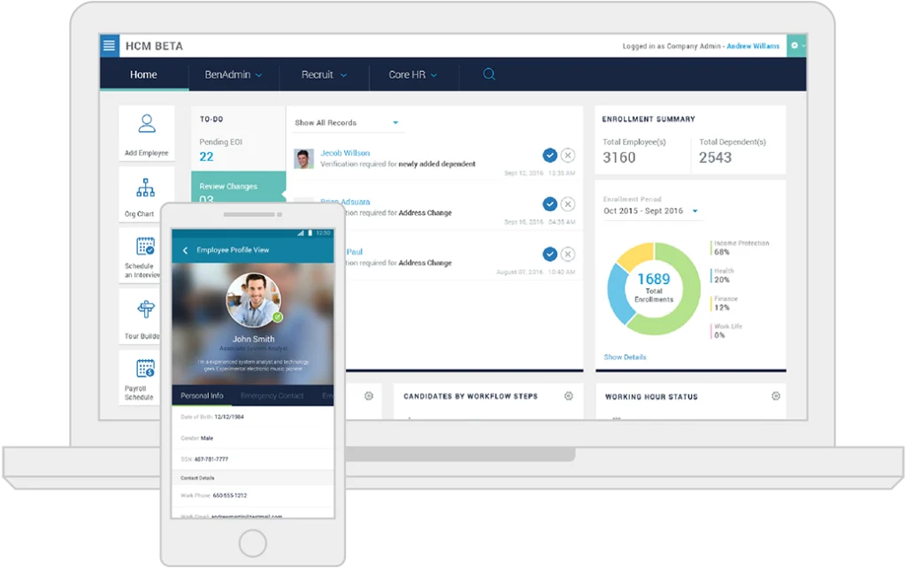This screenshot has height=568, width=906.
Task: Open Andrew Willams' account link
Action: tap(753, 46)
